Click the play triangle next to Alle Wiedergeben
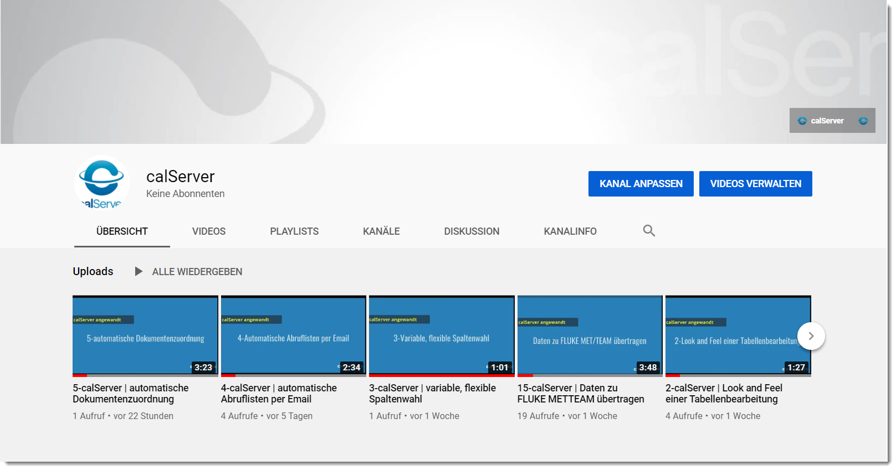The height and width of the screenshot is (470, 896). [x=139, y=271]
